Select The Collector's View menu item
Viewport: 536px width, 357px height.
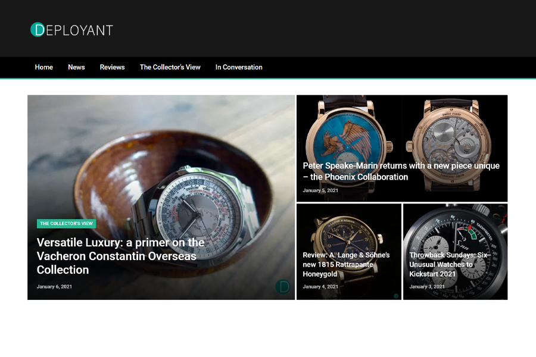tap(170, 67)
